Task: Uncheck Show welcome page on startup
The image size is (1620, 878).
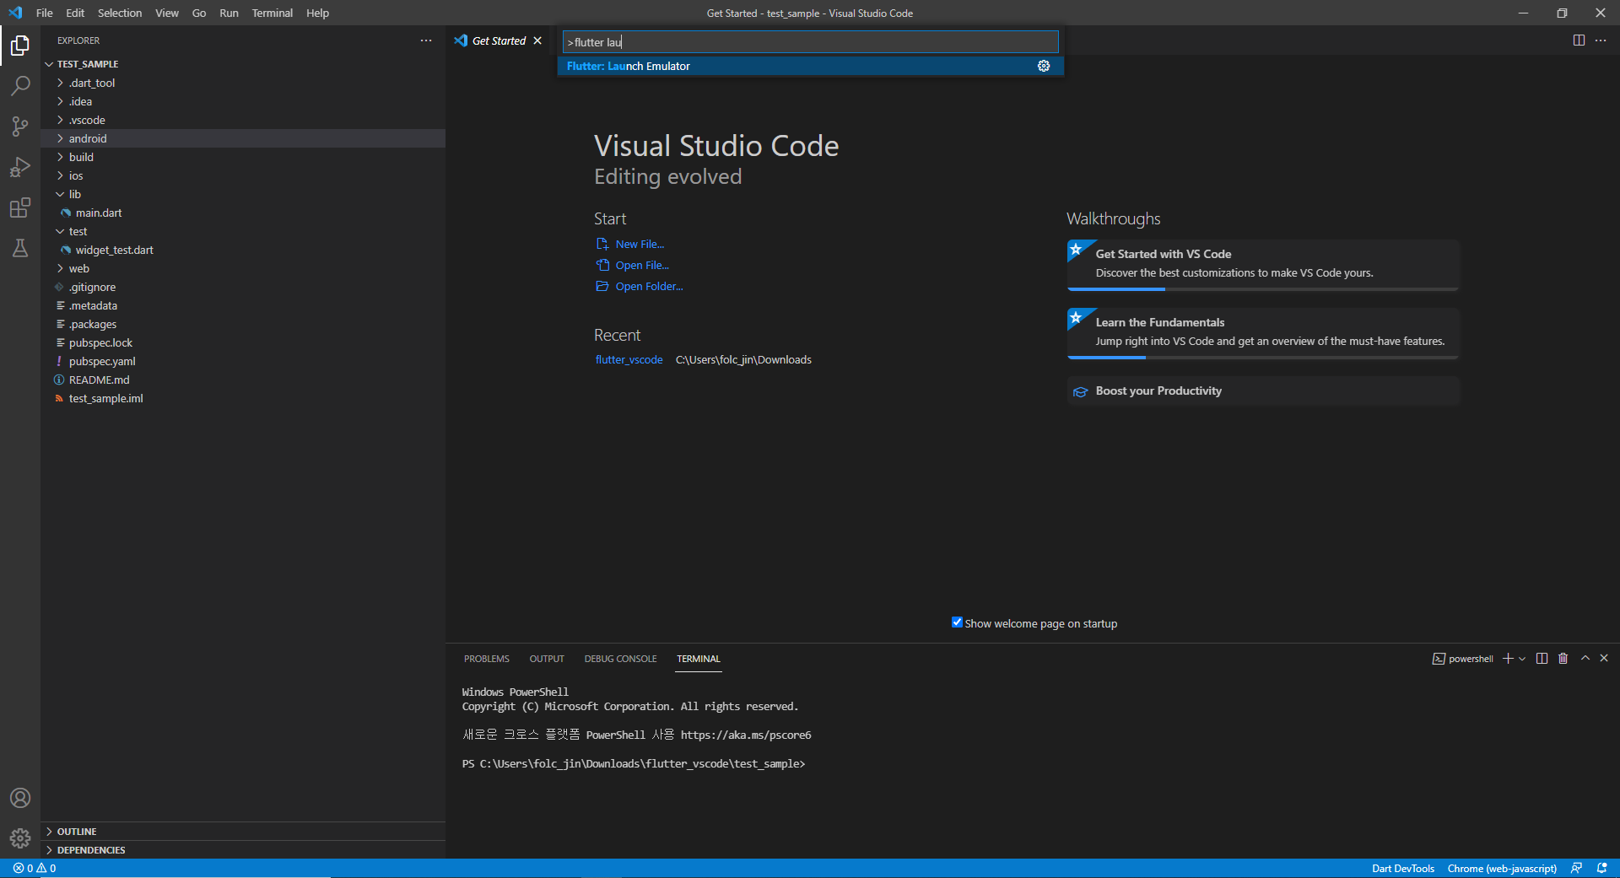Action: pyautogui.click(x=957, y=622)
